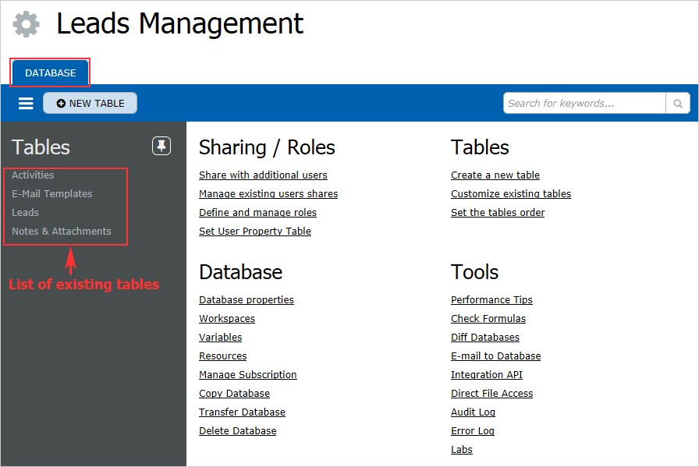Toggle the pin icon in Tables sidebar
Image resolution: width=699 pixels, height=467 pixels.
(x=161, y=146)
